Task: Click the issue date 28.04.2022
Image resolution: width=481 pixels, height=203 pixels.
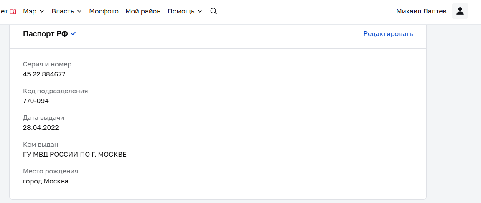Action: (41, 128)
